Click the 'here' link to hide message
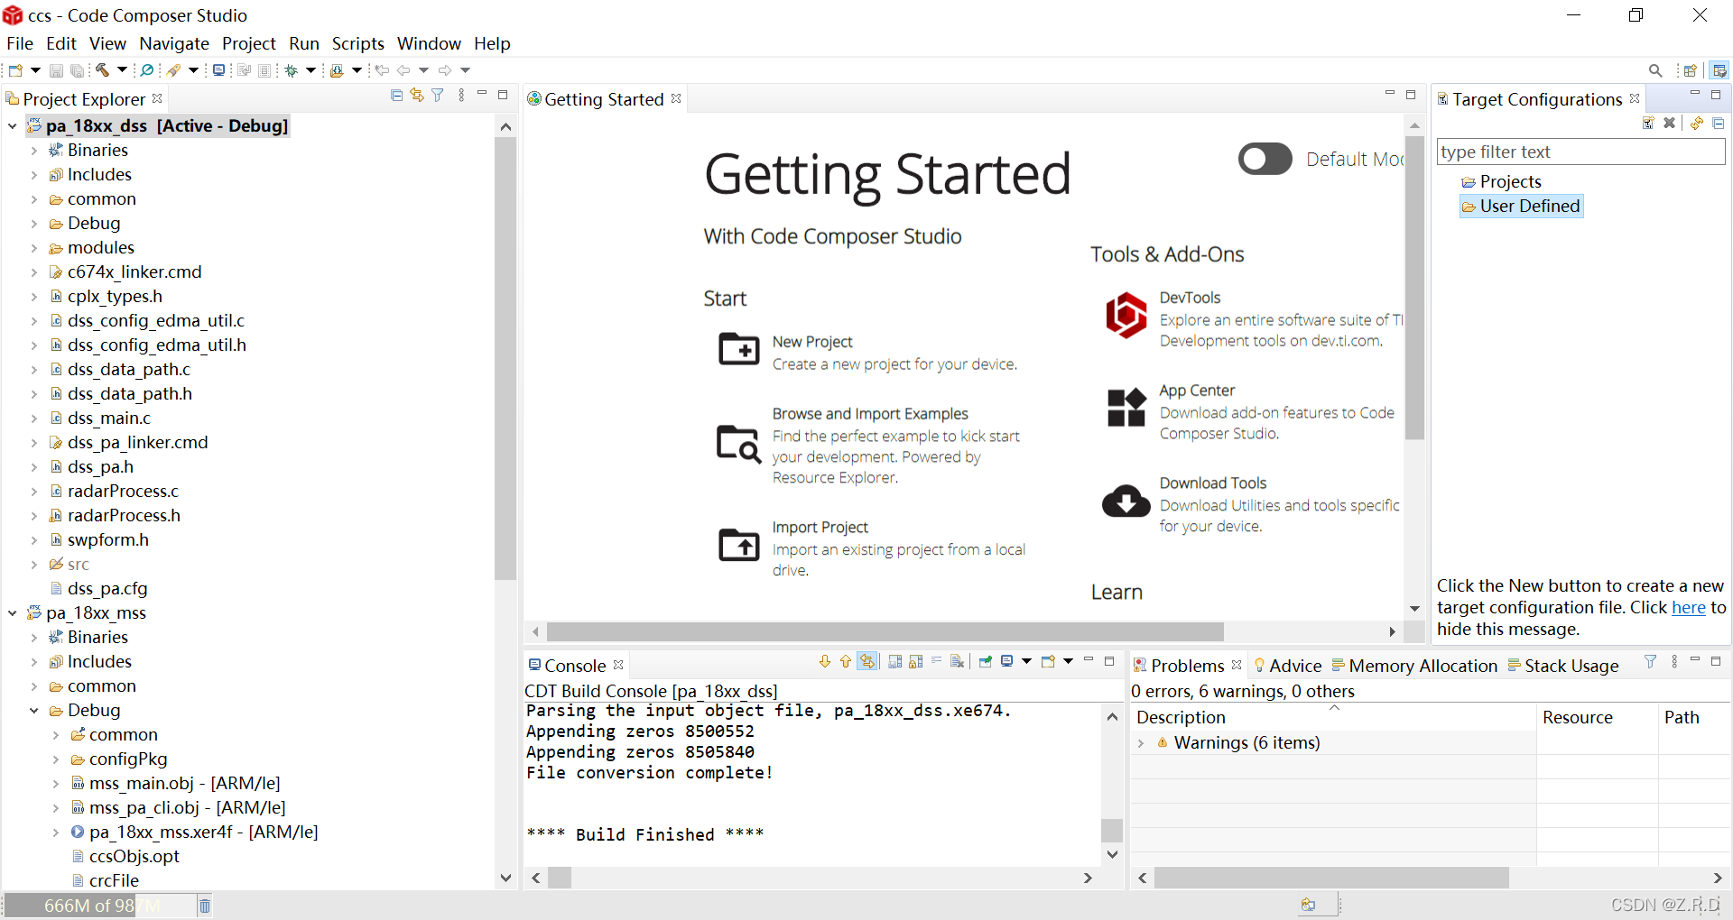This screenshot has width=1733, height=920. (1689, 608)
